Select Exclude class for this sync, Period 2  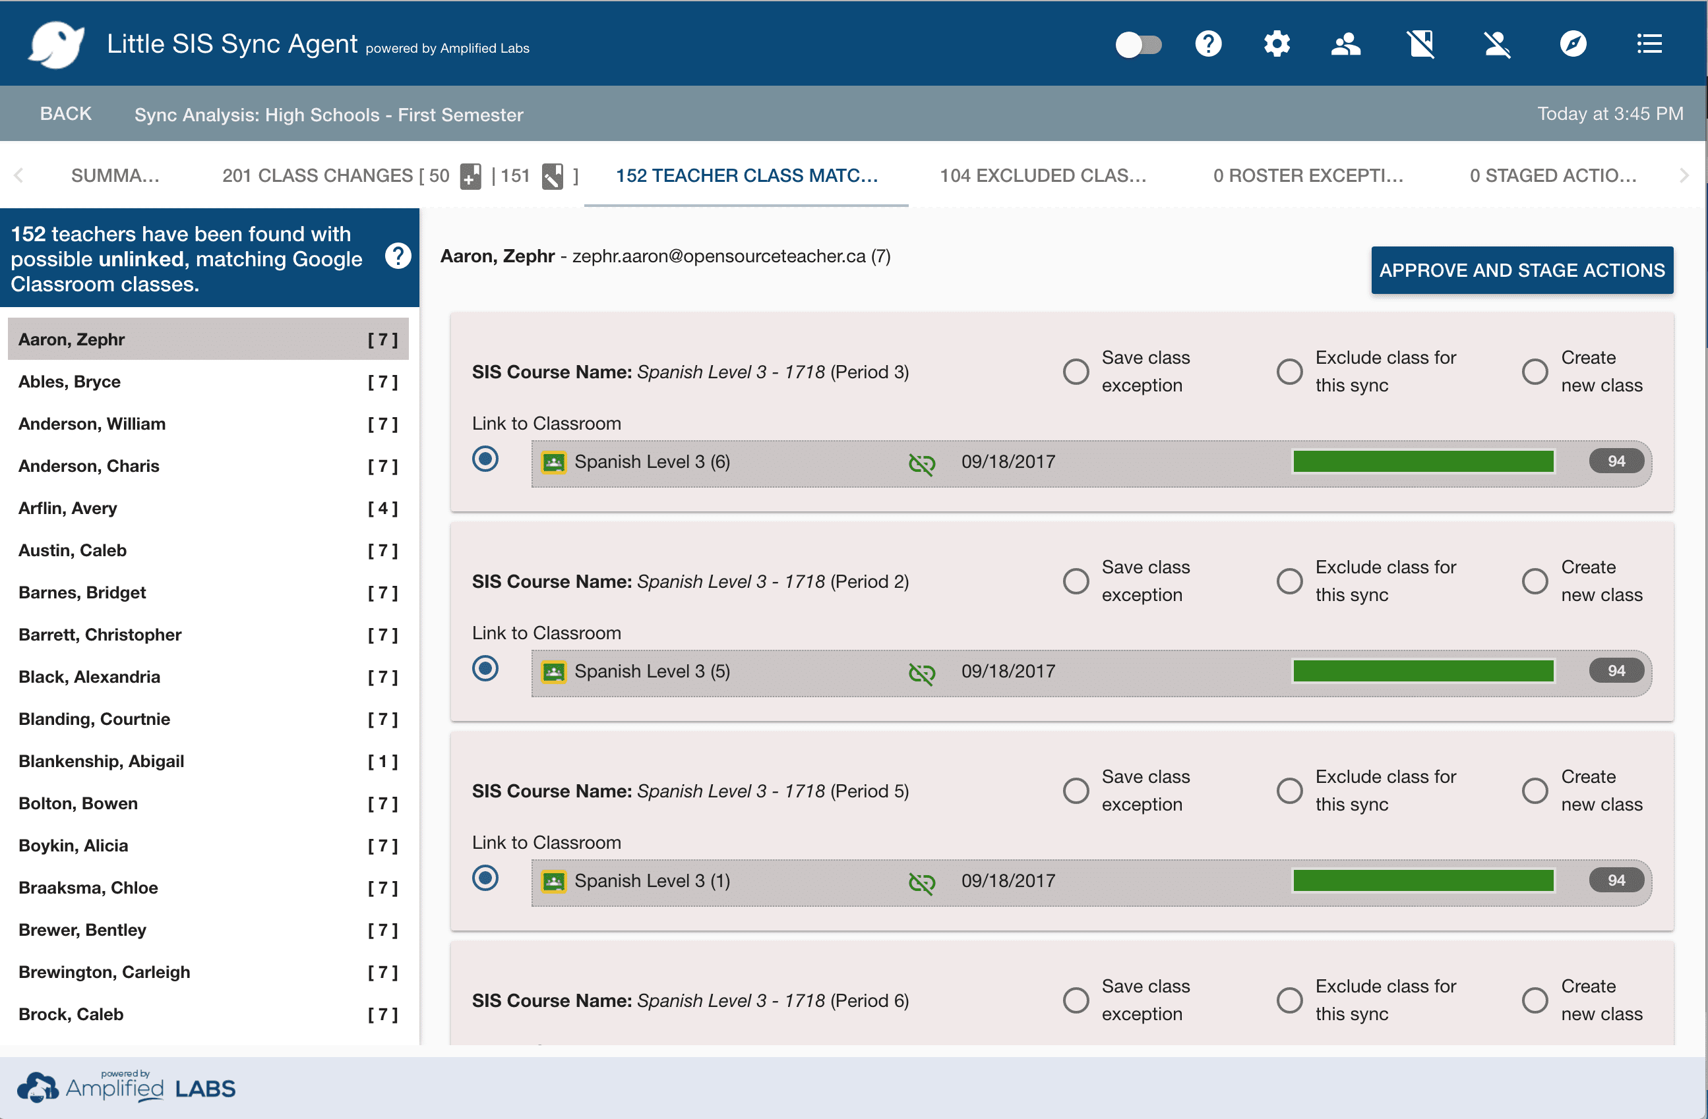coord(1289,581)
